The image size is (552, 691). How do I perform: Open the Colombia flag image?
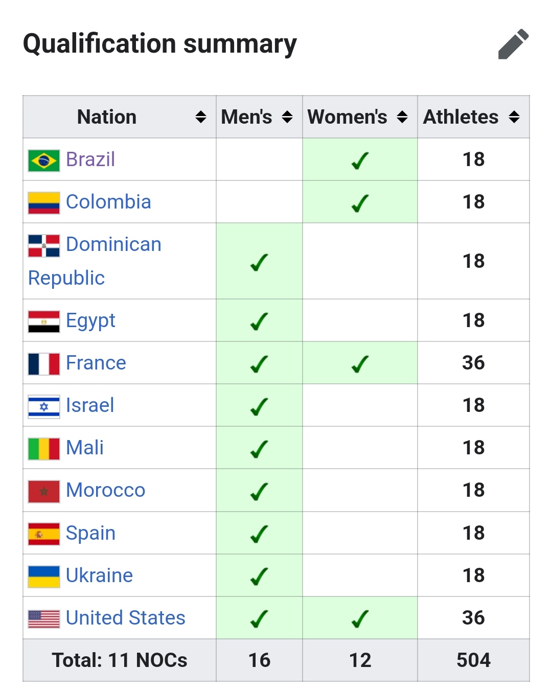tap(44, 203)
